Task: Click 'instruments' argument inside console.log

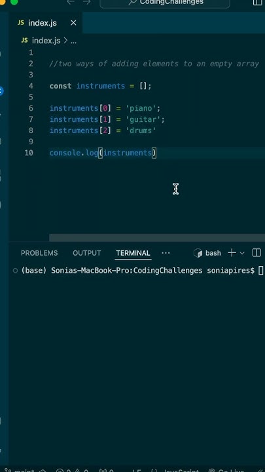Action: [128, 153]
